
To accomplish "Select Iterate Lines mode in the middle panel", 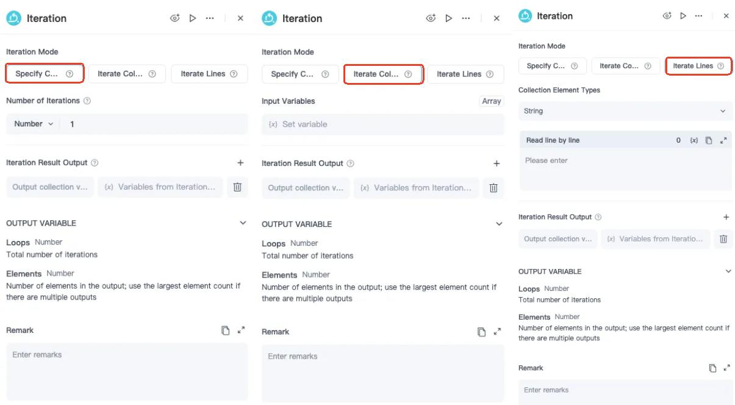I will click(465, 74).
